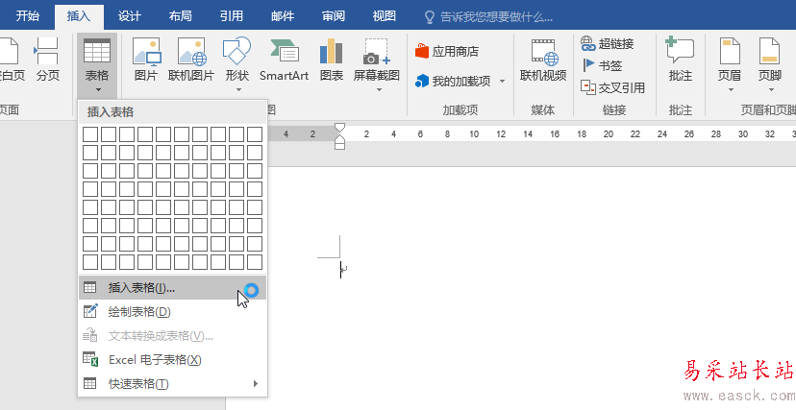Click the first line indent ruler marker
The image size is (796, 410).
[340, 128]
